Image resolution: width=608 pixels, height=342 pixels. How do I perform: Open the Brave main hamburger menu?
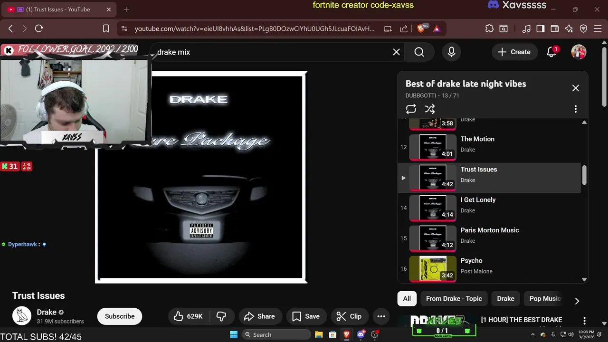click(x=598, y=28)
